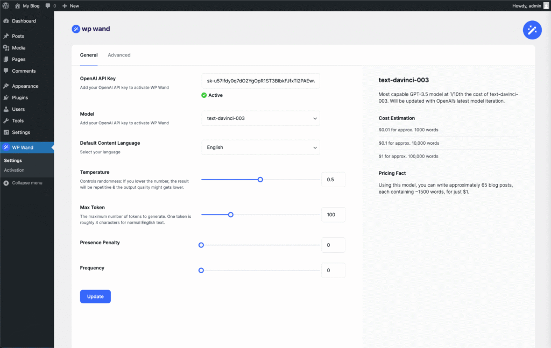This screenshot has height=348, width=551.
Task: Click the Cost Estimation heading
Action: 397,118
